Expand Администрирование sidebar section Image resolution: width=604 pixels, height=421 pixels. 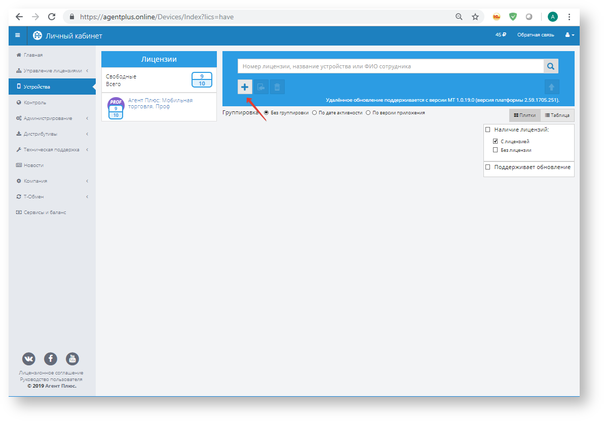tap(52, 118)
